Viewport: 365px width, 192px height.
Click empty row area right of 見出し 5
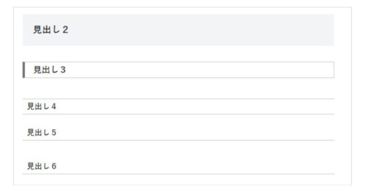201,132
